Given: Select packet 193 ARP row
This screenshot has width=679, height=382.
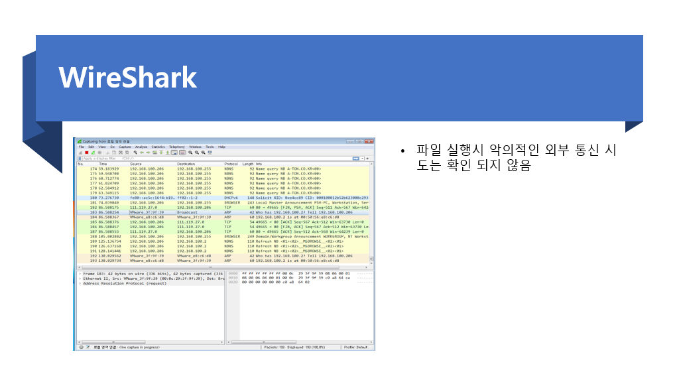Looking at the screenshot, I should [x=223, y=261].
